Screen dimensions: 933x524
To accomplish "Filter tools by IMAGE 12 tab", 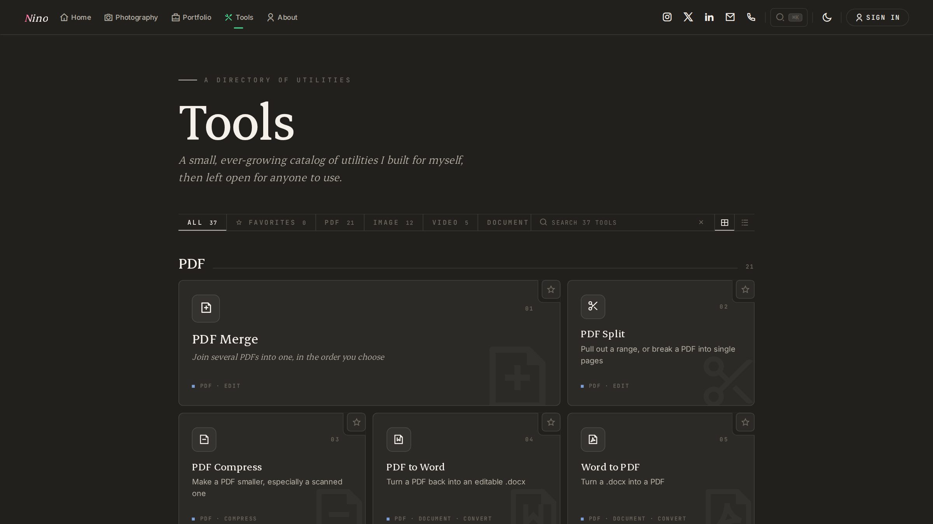I will click(393, 222).
